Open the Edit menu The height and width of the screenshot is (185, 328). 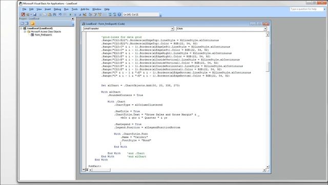click(x=31, y=9)
